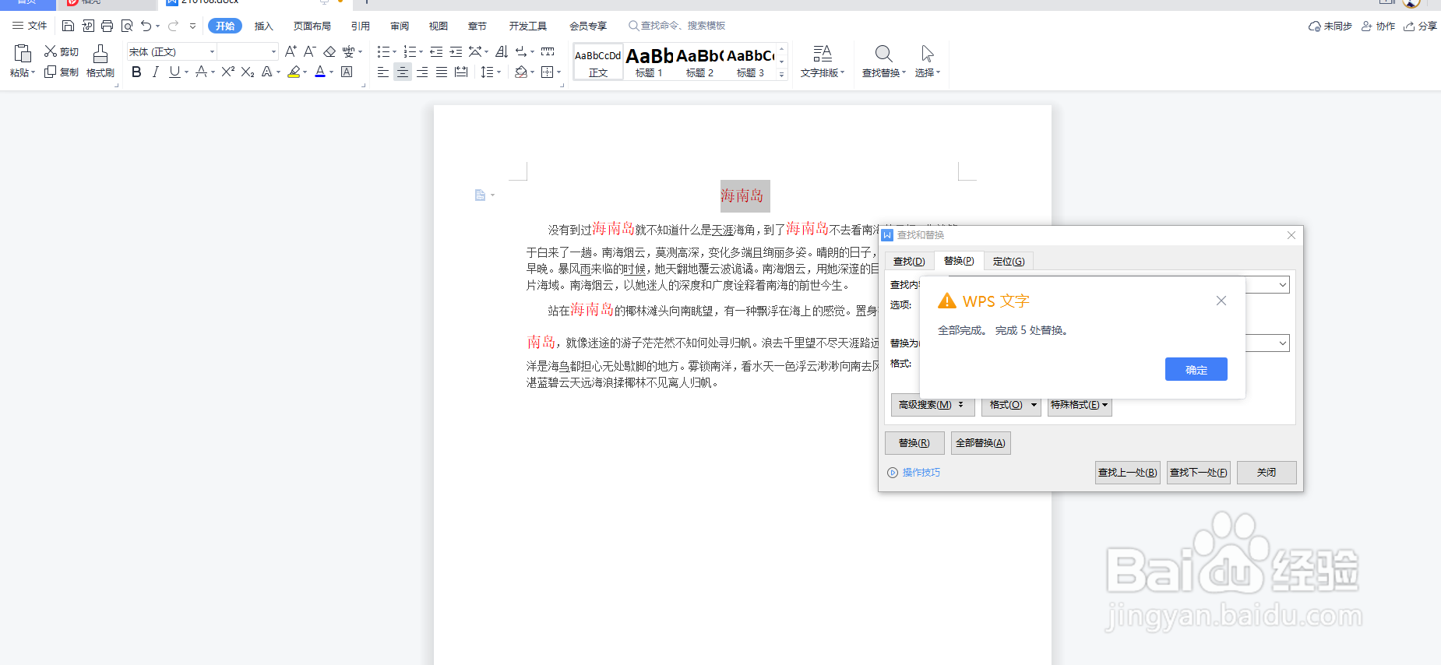Image resolution: width=1441 pixels, height=665 pixels.
Task: Click the Show/Hide ruler marks icon
Action: [x=548, y=51]
